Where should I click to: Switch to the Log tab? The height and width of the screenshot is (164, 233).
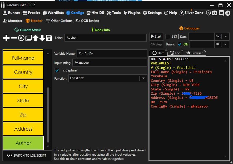pos(175,53)
